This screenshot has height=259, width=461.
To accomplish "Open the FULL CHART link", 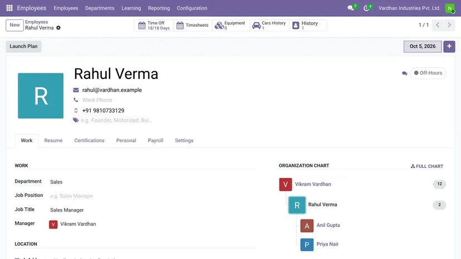I will (427, 166).
